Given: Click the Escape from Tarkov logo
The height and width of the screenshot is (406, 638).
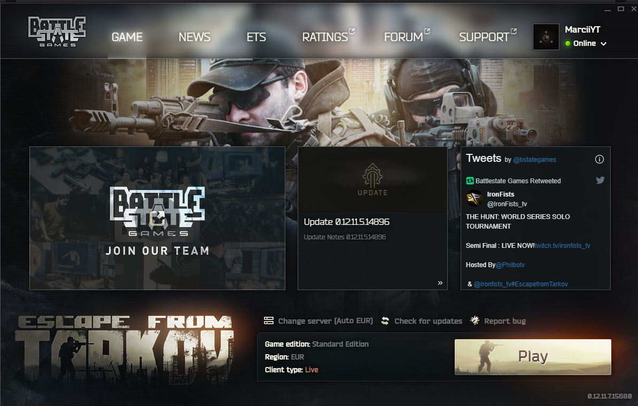Looking at the screenshot, I should [125, 349].
